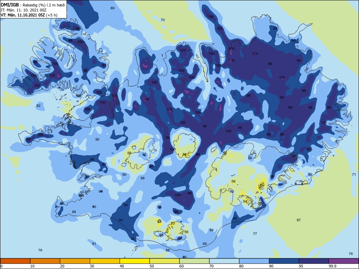Select the pale yellow 50–60 legend swatch

[x=164, y=261]
